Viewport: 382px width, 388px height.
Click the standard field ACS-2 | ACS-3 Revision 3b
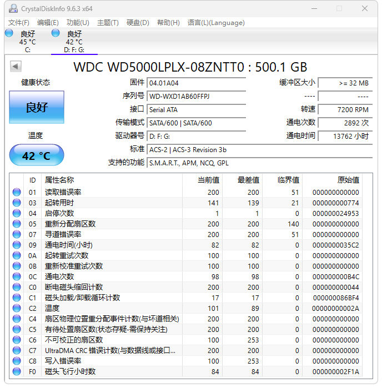(x=260, y=150)
